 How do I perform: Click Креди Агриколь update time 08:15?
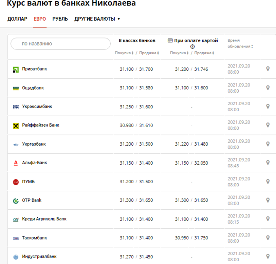(x=233, y=222)
